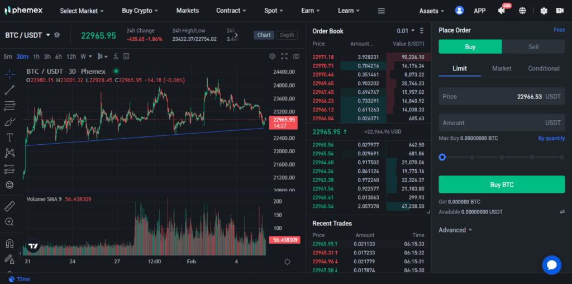Open the hamburger more menu

[x=381, y=11]
